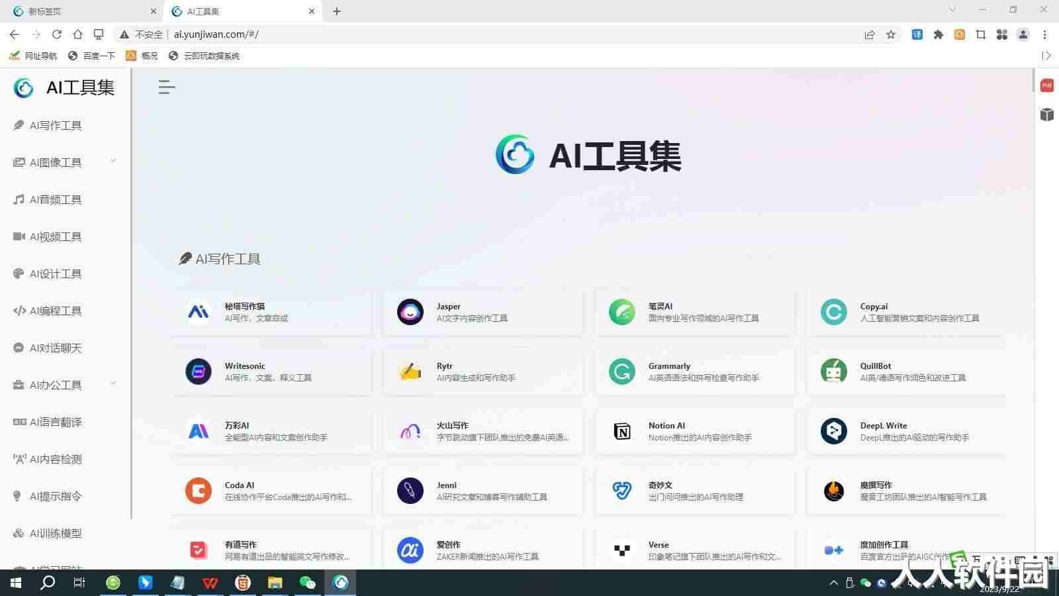
Task: Open the 爱创作 icon
Action: tap(410, 550)
